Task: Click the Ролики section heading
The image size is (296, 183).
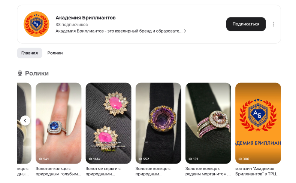Action: pyautogui.click(x=37, y=73)
